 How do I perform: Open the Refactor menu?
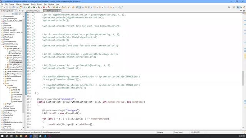(18, 4)
